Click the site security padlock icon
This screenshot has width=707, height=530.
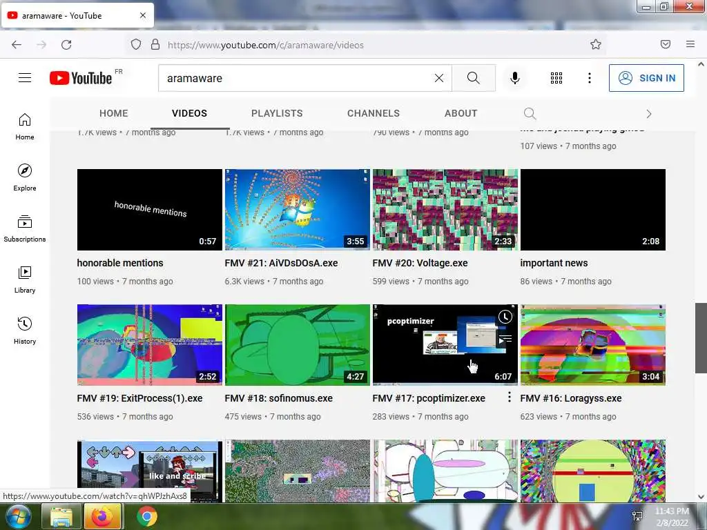155,45
